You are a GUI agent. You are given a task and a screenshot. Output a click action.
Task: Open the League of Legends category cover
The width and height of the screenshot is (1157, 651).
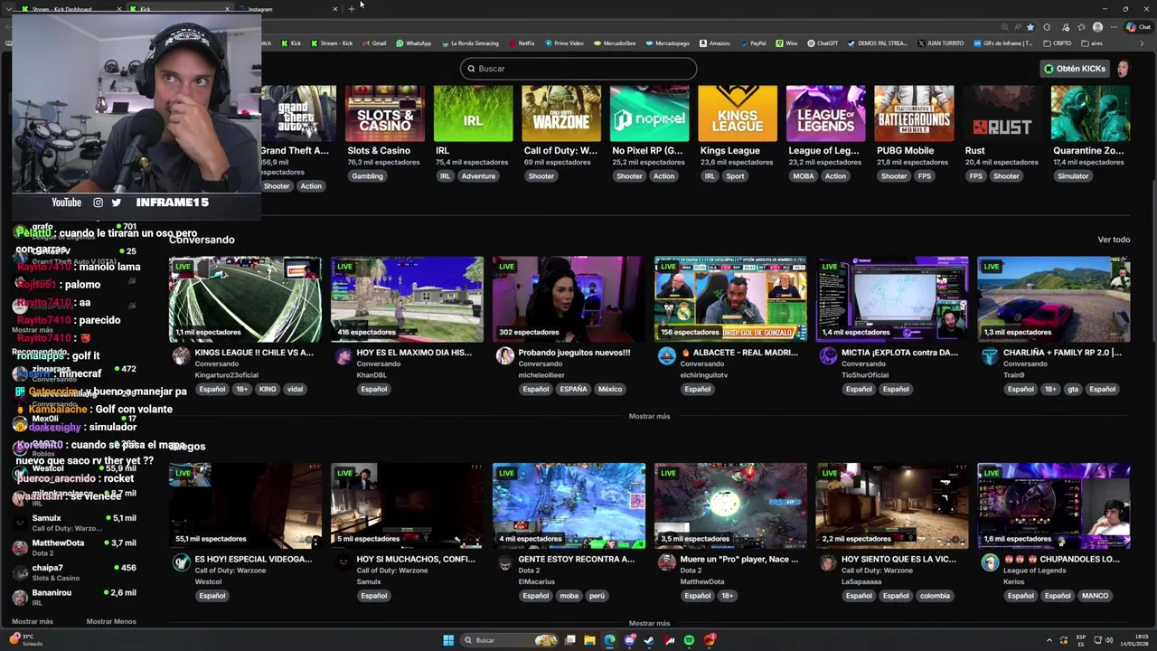825,113
